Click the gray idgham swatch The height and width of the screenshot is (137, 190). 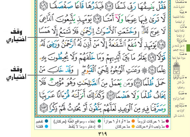coord(99,127)
